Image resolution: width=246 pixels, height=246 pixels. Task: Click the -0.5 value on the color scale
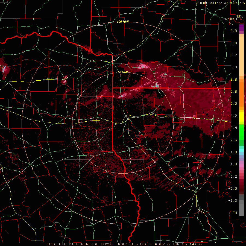(x=233, y=189)
